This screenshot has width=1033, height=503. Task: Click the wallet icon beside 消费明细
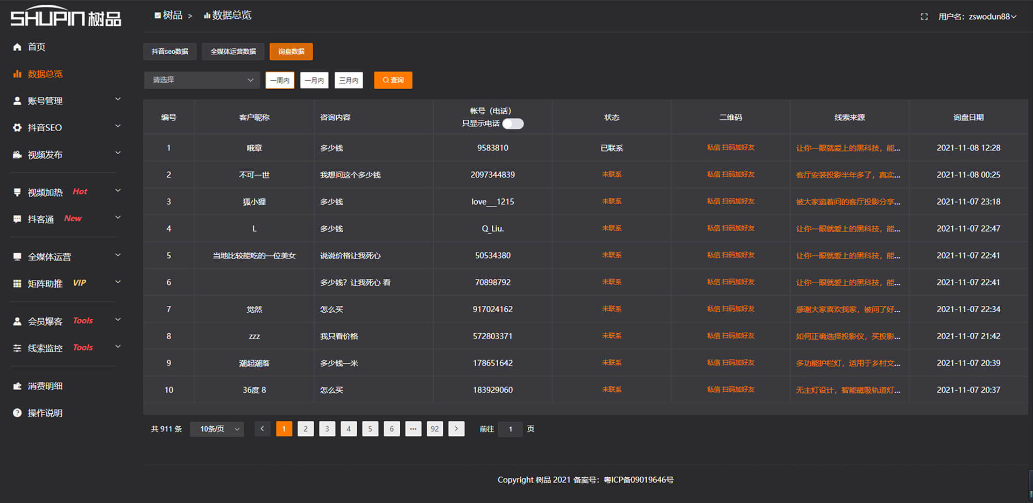[x=17, y=386]
